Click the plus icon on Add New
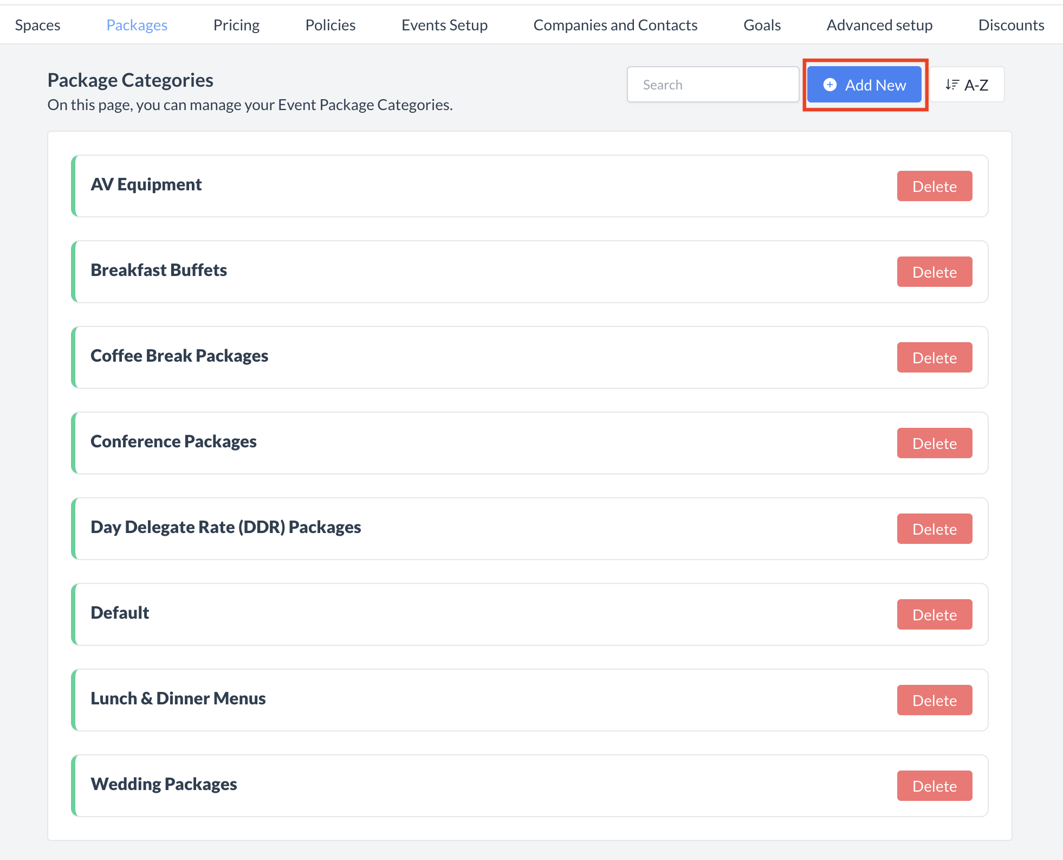Image resolution: width=1063 pixels, height=860 pixels. (x=832, y=85)
